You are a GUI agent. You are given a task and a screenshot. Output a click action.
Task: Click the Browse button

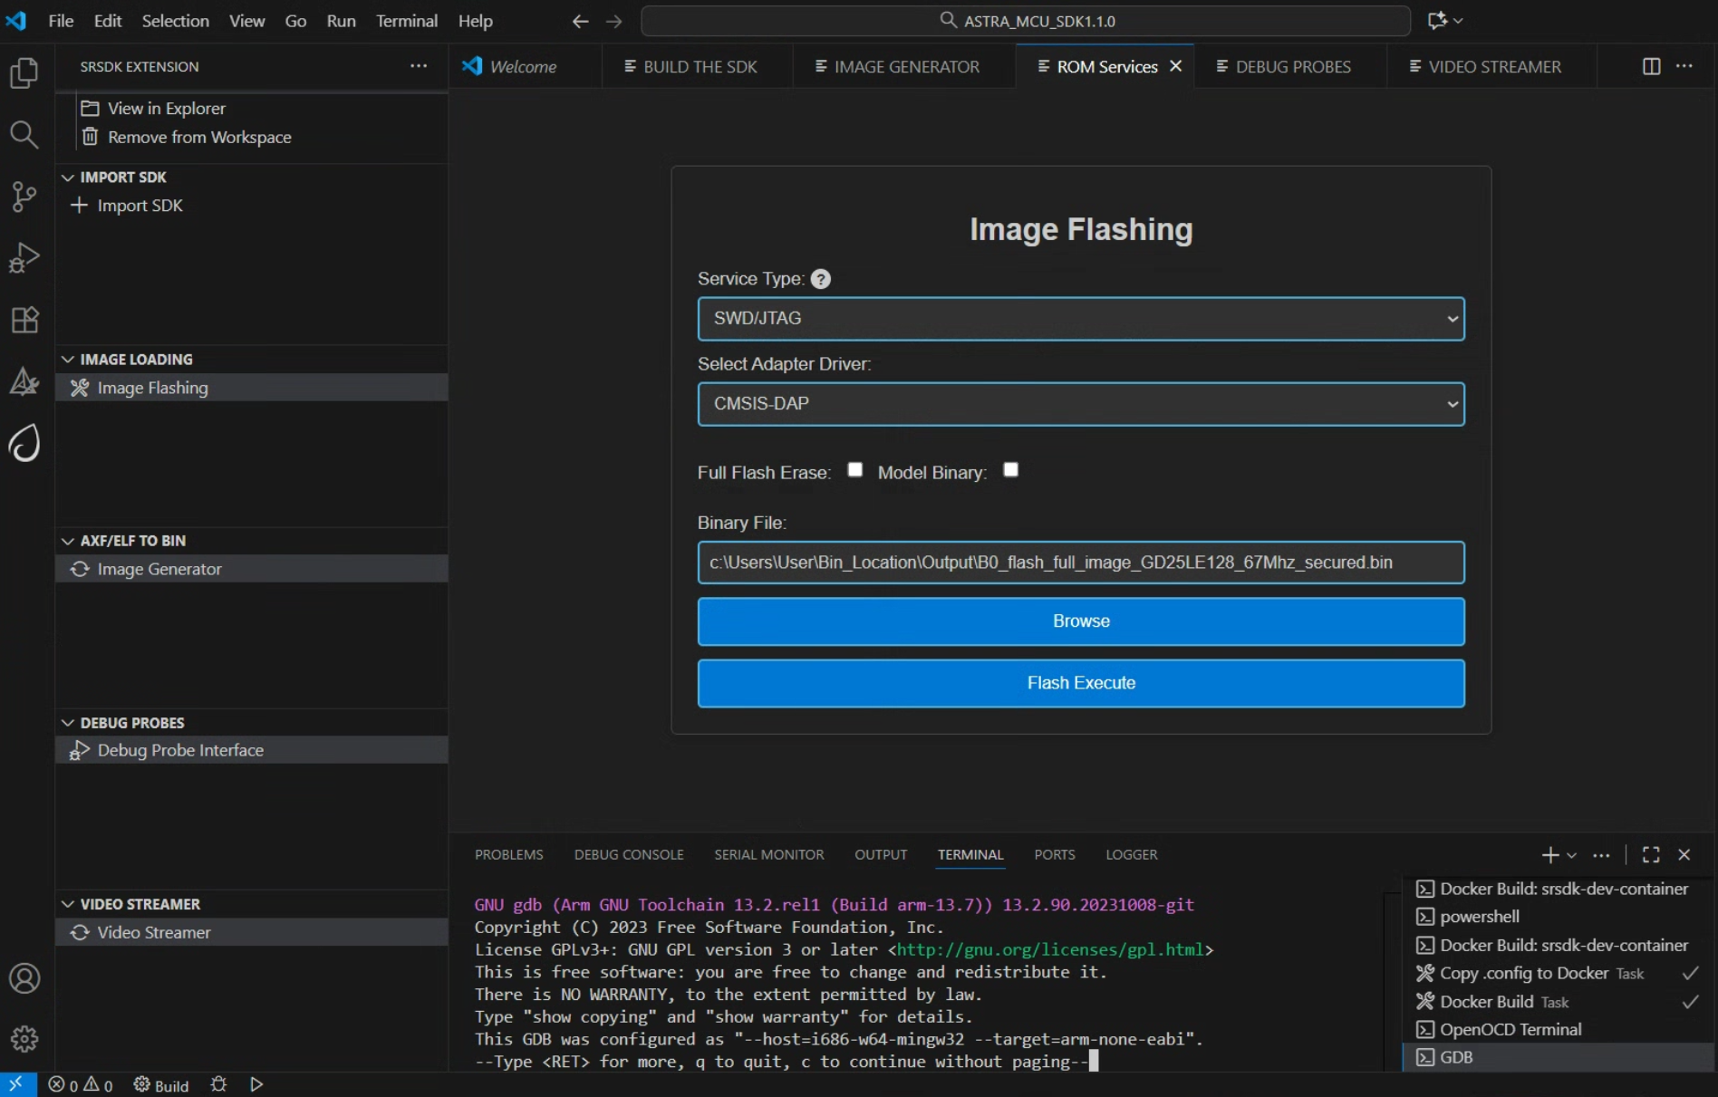(1080, 621)
